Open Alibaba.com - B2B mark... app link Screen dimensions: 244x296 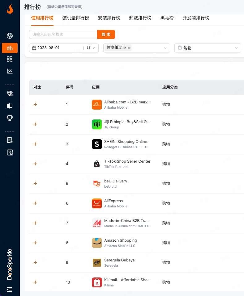pyautogui.click(x=127, y=102)
